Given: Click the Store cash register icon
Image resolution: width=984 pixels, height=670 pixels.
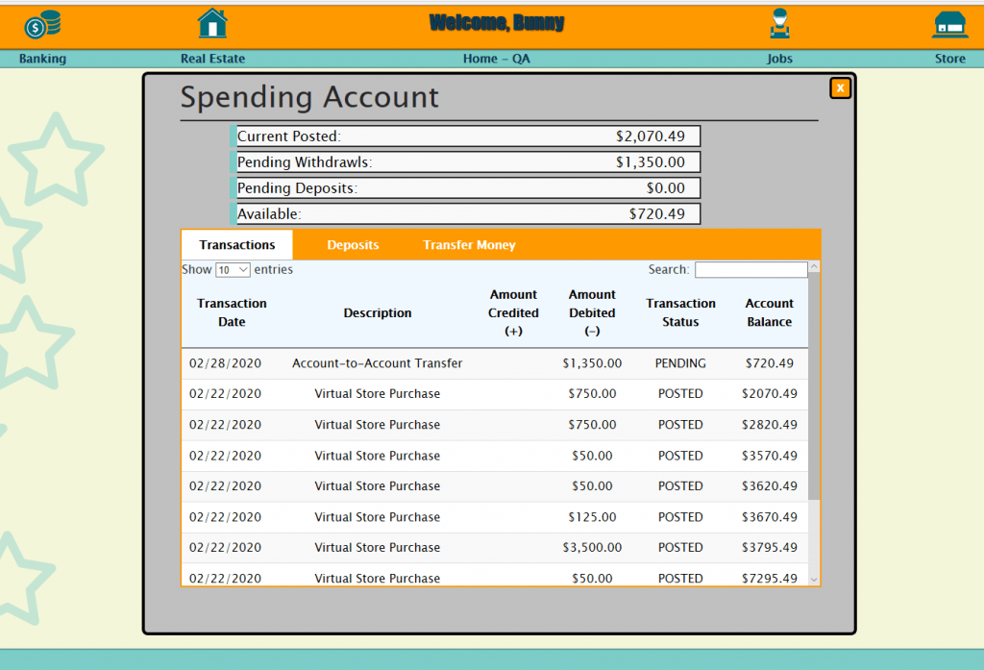Looking at the screenshot, I should point(948,22).
